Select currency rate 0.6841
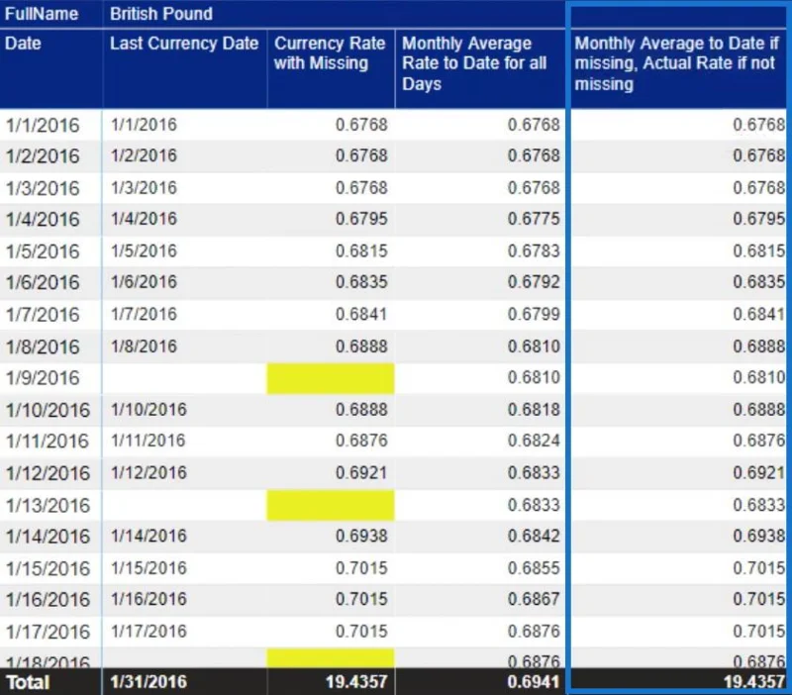 click(361, 314)
